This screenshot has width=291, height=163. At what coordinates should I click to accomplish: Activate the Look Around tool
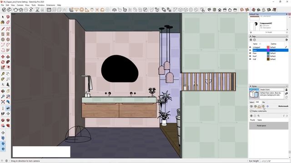pyautogui.click(x=8, y=108)
